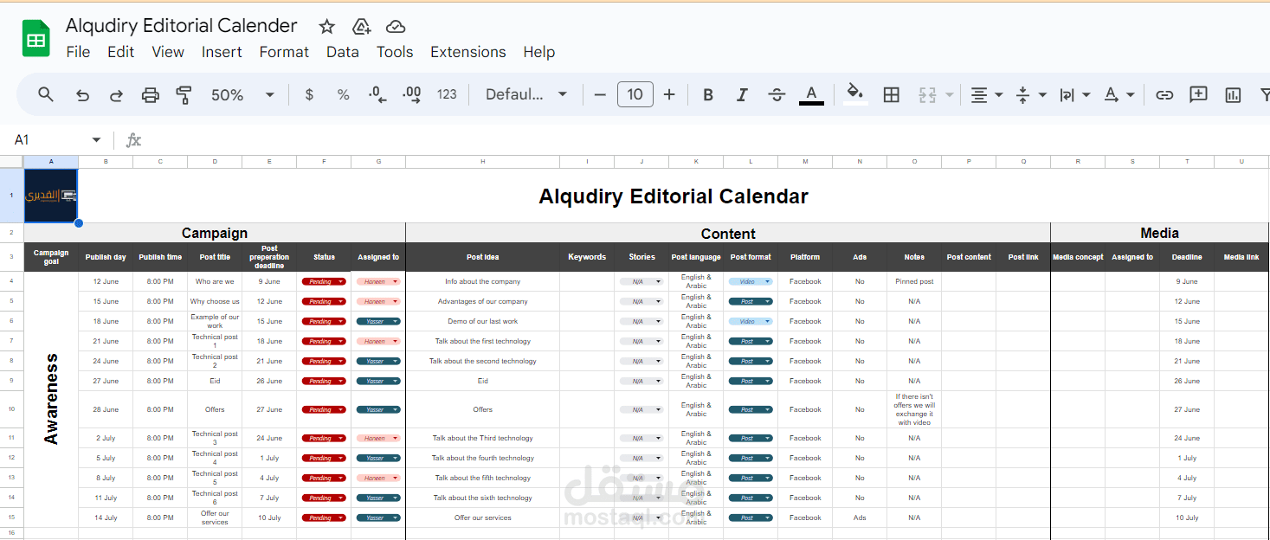This screenshot has width=1270, height=540.
Task: Check the cloud save status icon
Action: 396,27
